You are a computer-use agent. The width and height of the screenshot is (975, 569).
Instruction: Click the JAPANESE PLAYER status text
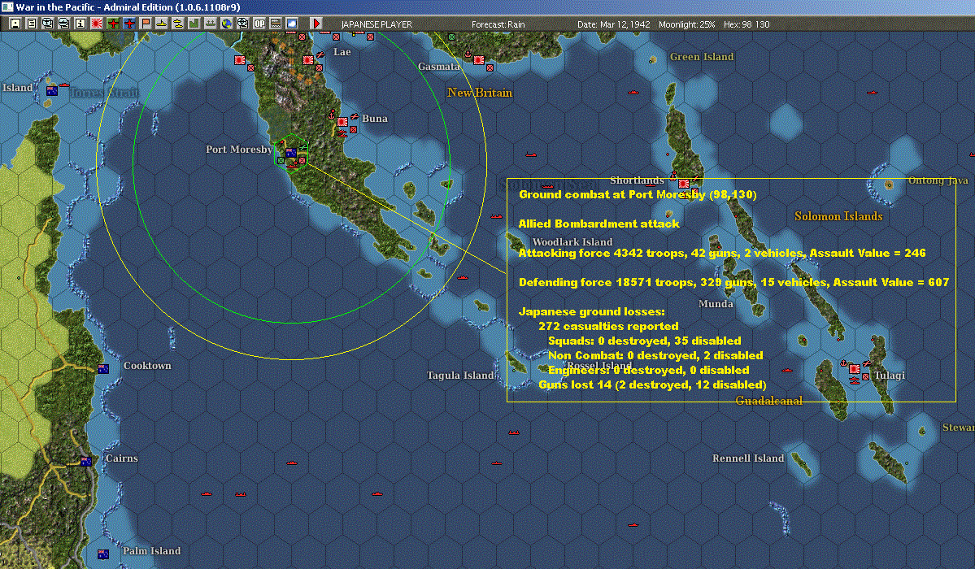(377, 24)
